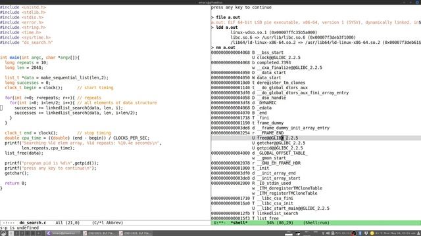The width and height of the screenshot is (421, 236).
Task: Click the '> nm a.out' shell command
Action: click(x=223, y=48)
